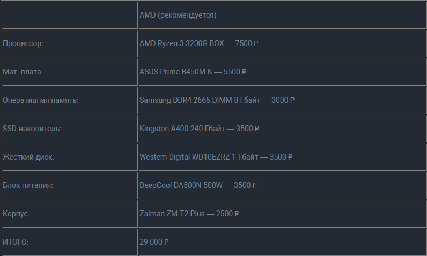Screen dimensions: 427x256
Task: Click the AMD (рекомендуется) header cell
Action: click(x=282, y=15)
